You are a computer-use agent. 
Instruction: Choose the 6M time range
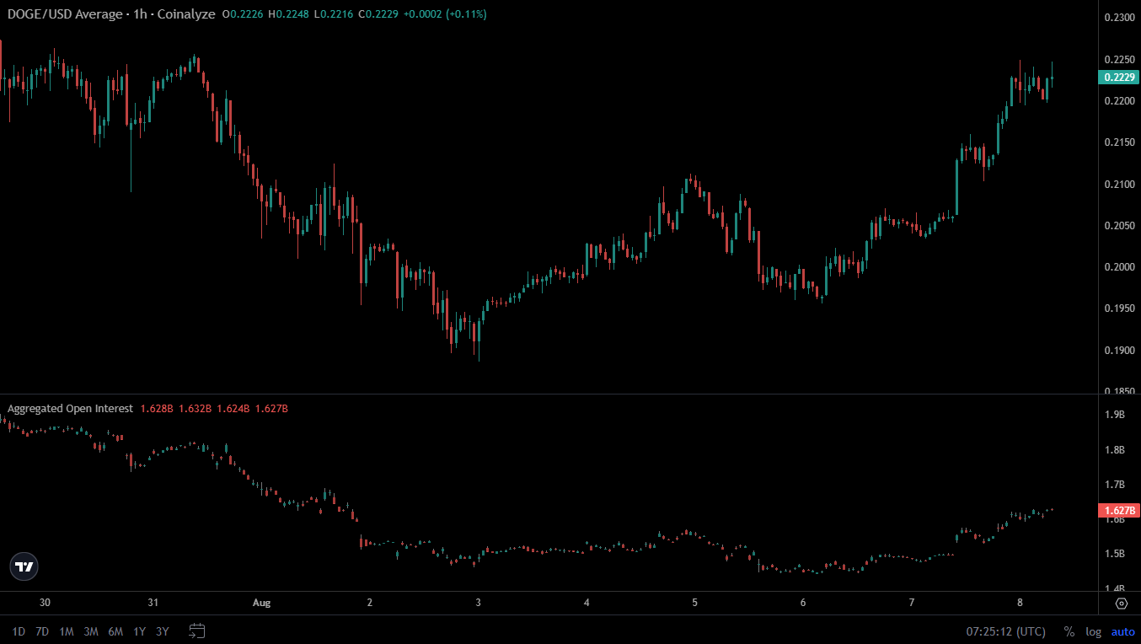[x=115, y=631]
